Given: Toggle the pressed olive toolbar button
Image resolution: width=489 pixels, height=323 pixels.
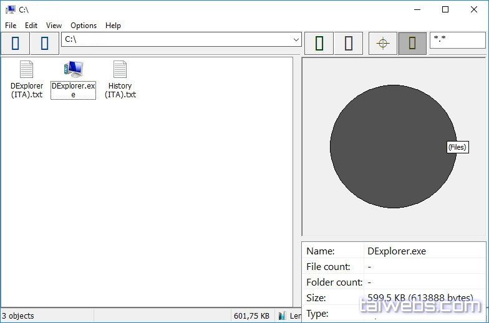Looking at the screenshot, I should [x=412, y=43].
